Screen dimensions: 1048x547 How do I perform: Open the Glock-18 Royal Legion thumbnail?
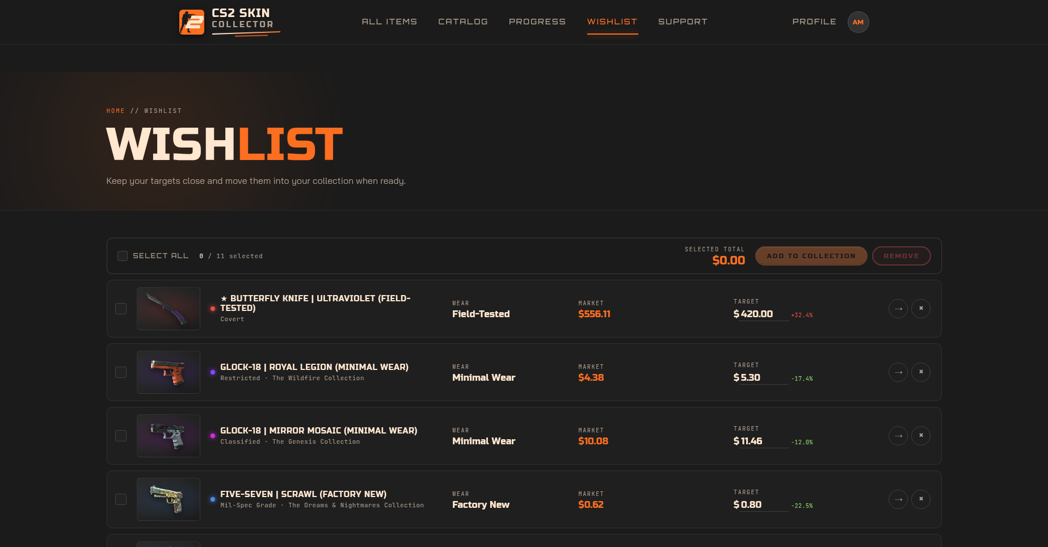coord(169,372)
